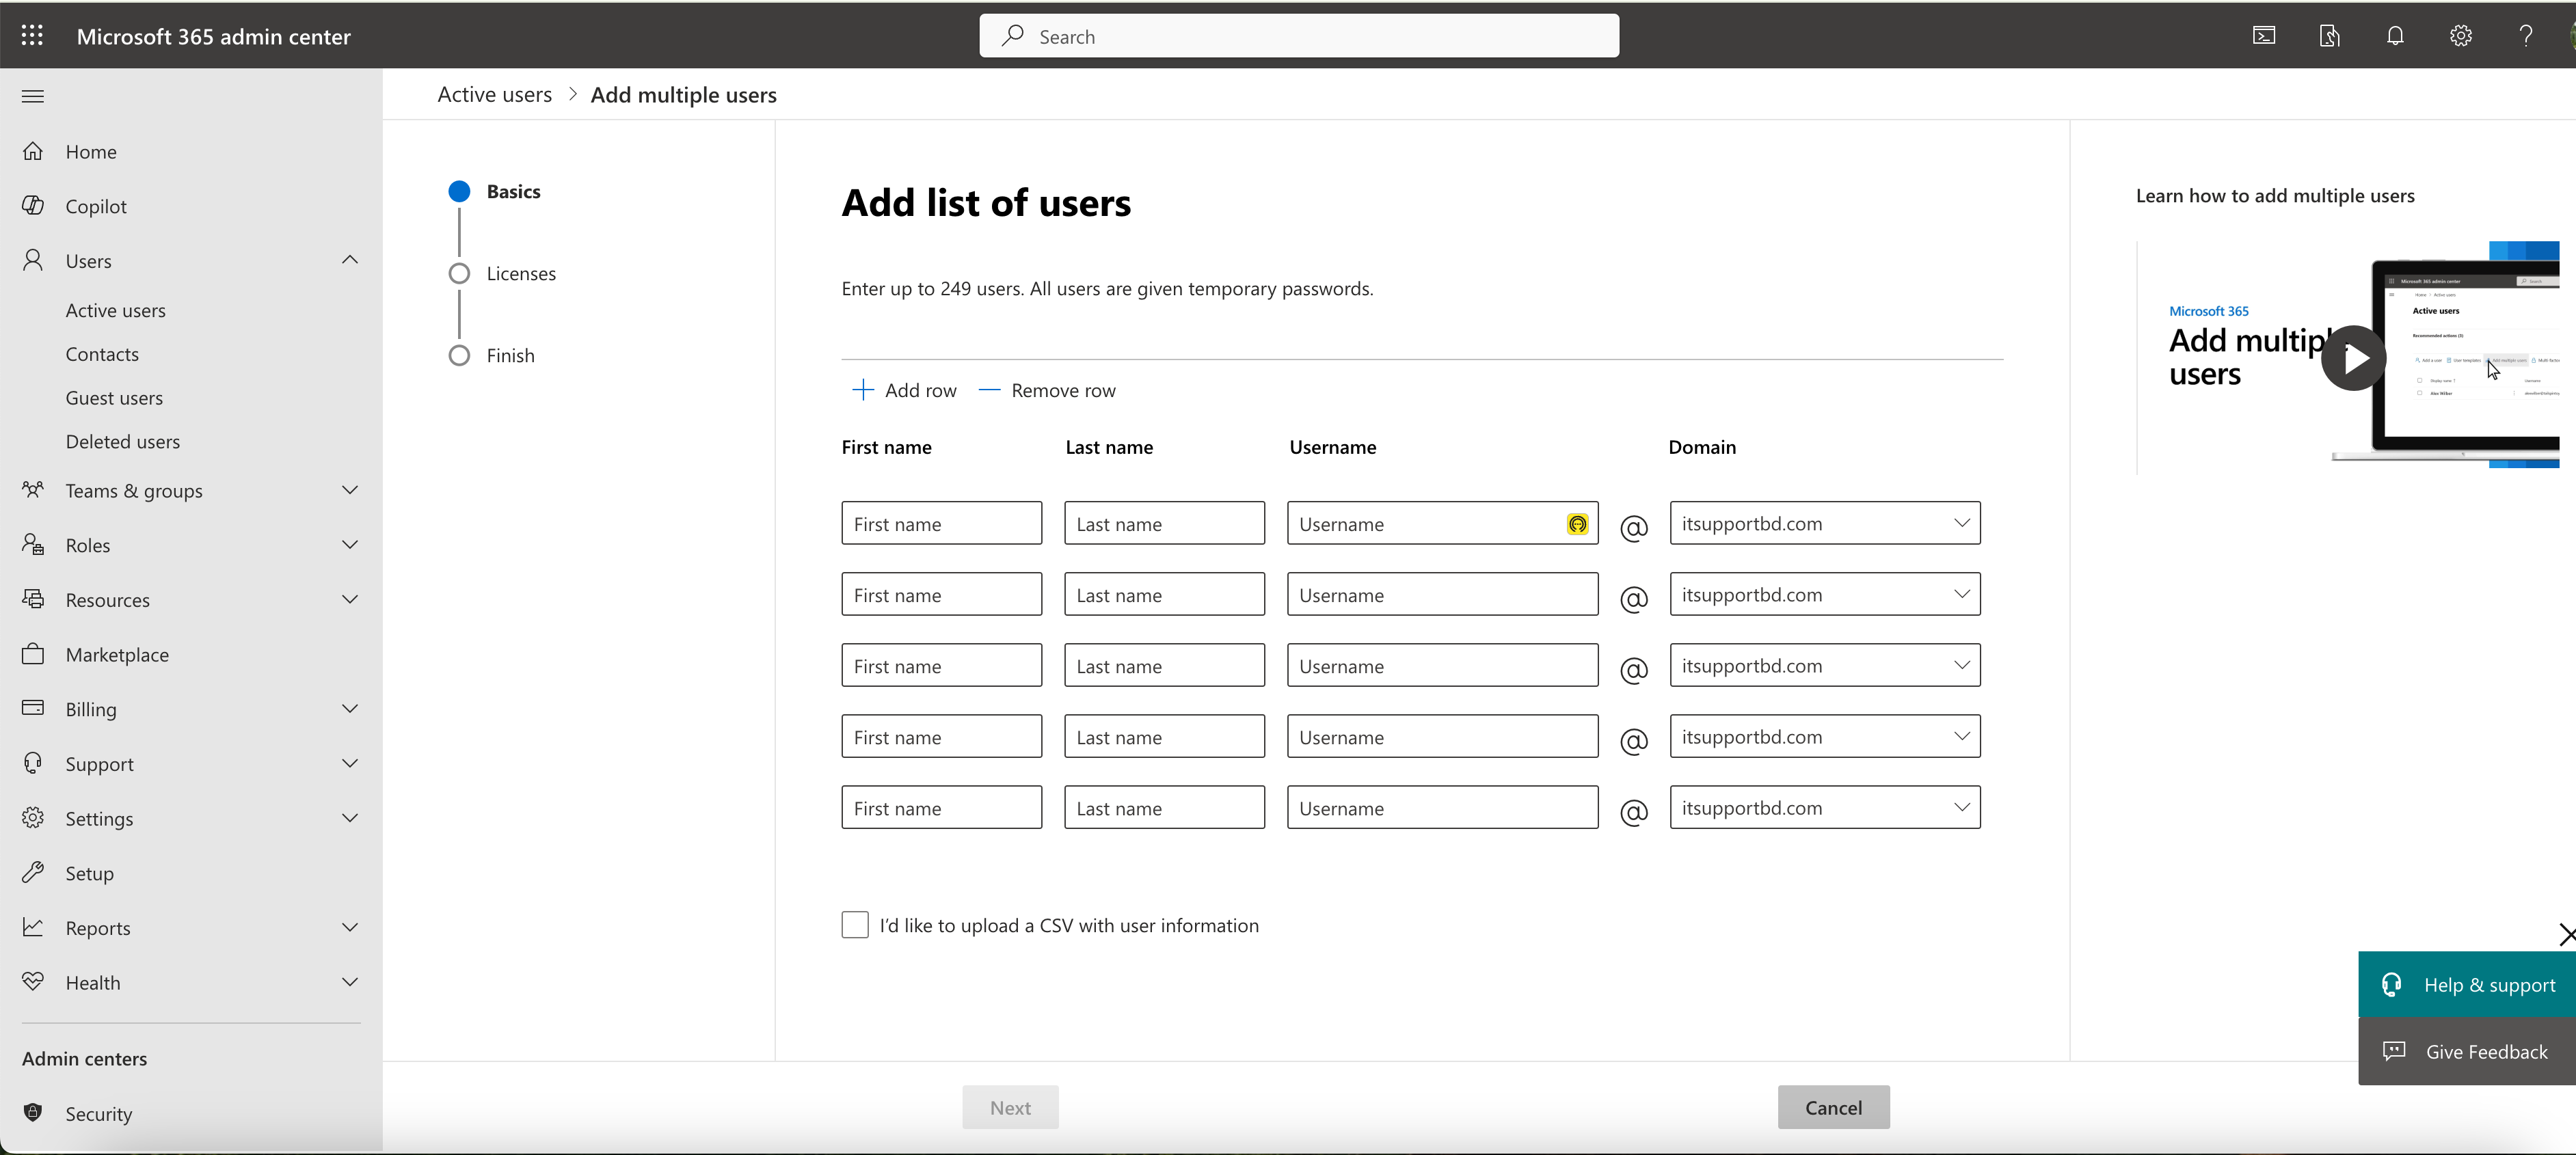Click Give Feedback button
Screen dimensions: 2576x1155
click(2467, 1051)
